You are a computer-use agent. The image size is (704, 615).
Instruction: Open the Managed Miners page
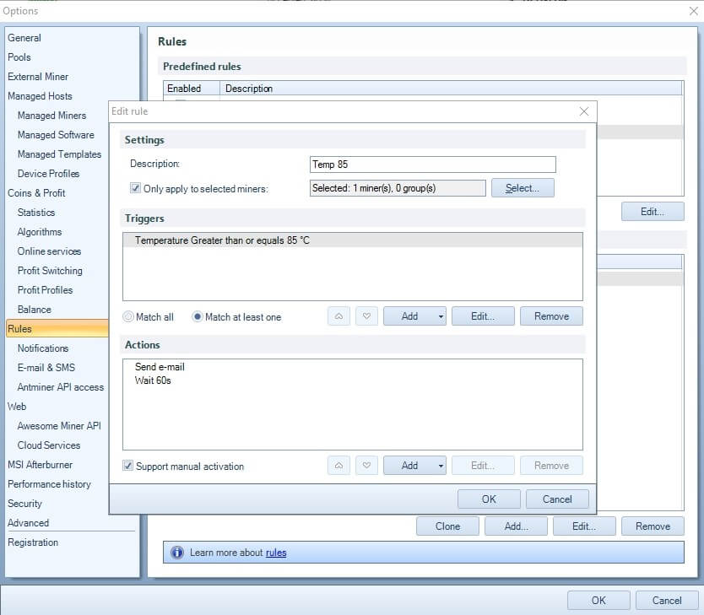51,116
